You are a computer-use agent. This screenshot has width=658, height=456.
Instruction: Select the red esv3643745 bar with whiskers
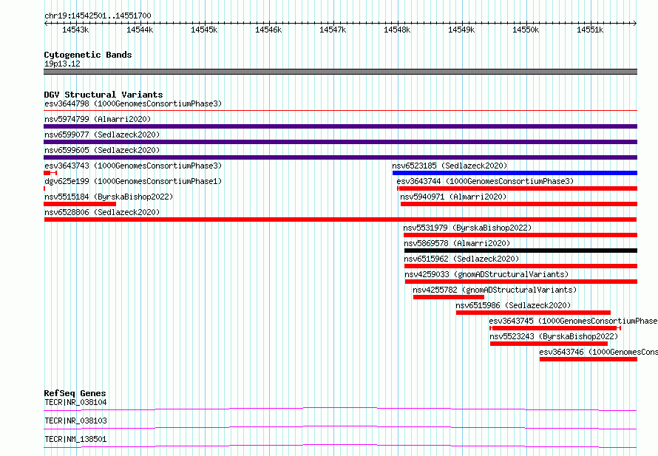(x=555, y=328)
